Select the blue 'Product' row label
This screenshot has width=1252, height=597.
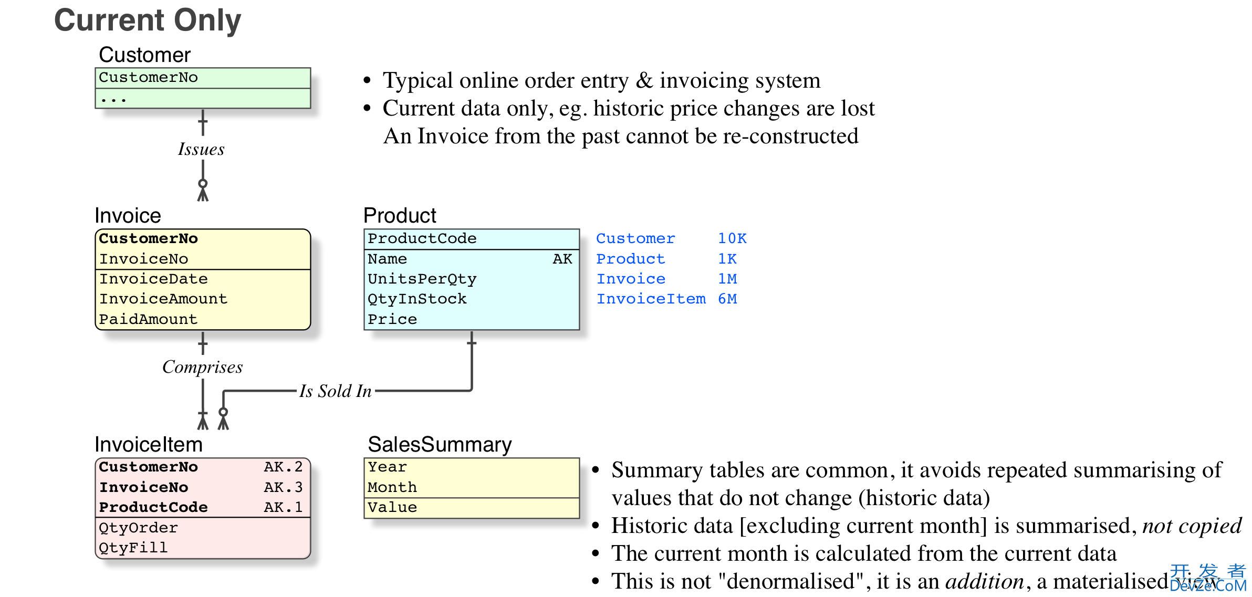pyautogui.click(x=631, y=259)
